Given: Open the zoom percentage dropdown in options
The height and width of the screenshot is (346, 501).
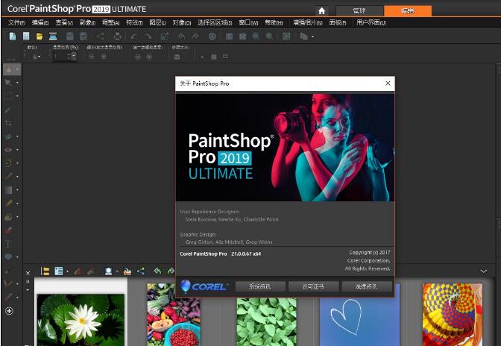Looking at the screenshot, I should (74, 57).
